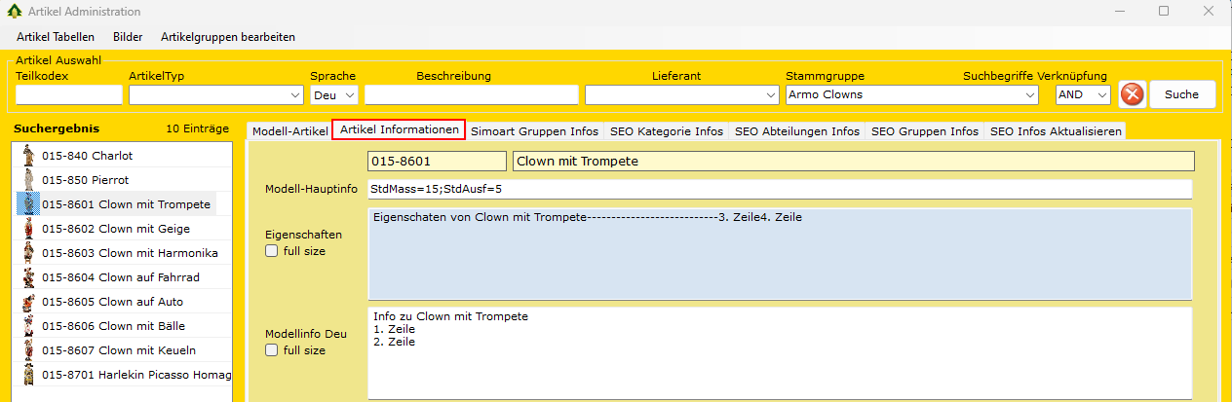Viewport: 1232px width, 402px height.
Task: Select 015-8606 Clown mit Bälle entry
Action: click(113, 326)
